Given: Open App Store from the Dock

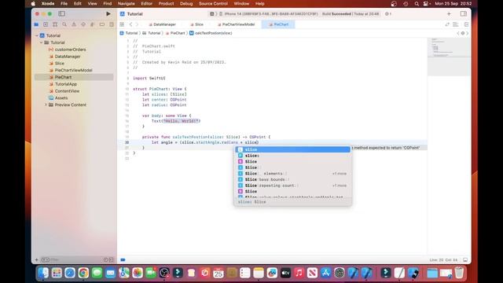Looking at the screenshot, I should [x=325, y=273].
